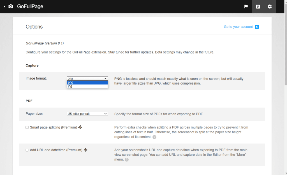Click 'Smart page splitting (Premium)' label
287x175 pixels.
pyautogui.click(x=54, y=127)
